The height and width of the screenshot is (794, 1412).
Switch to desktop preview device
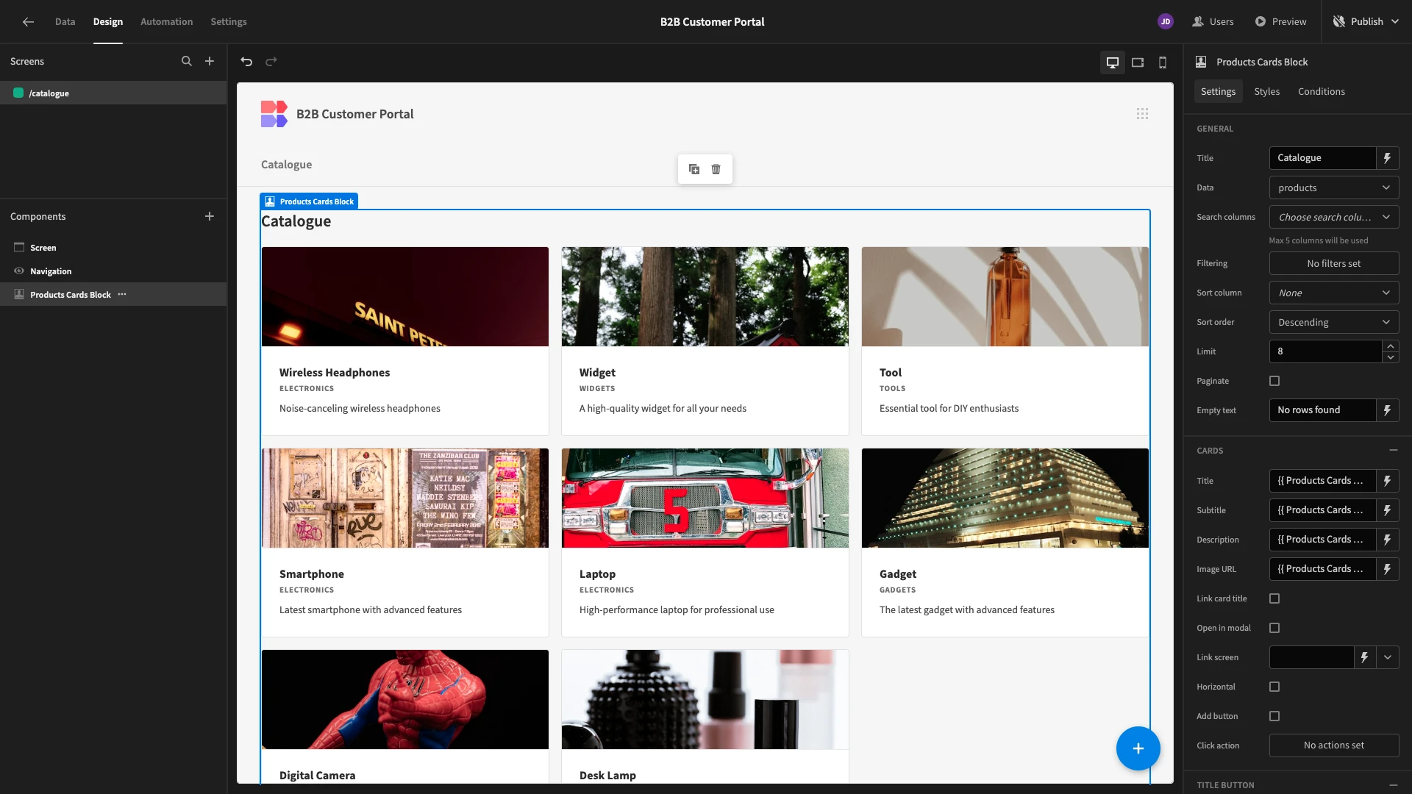coord(1113,62)
